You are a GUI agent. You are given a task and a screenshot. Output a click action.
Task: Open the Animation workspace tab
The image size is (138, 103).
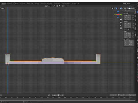pyautogui.click(x=43, y=4)
